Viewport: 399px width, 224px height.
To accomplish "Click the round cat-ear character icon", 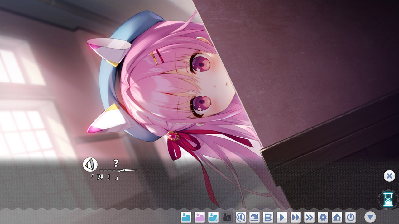I will pos(90,164).
